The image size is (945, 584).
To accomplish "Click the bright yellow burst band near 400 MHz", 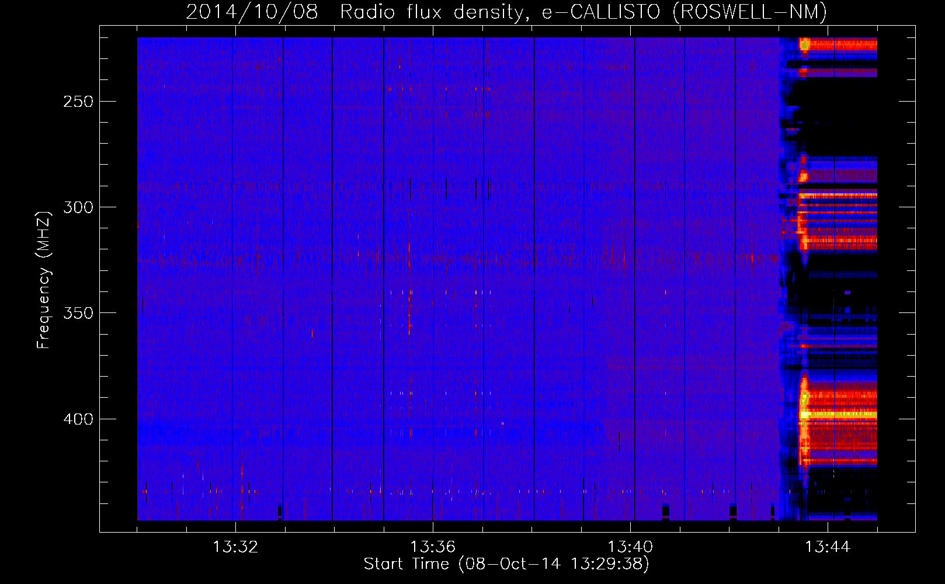I will pos(839,414).
